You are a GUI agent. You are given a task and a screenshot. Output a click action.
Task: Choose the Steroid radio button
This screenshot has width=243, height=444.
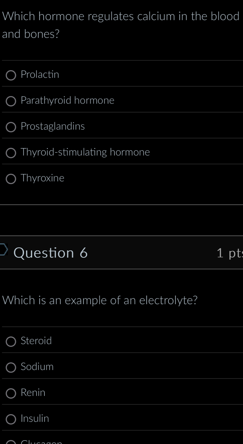tap(11, 341)
